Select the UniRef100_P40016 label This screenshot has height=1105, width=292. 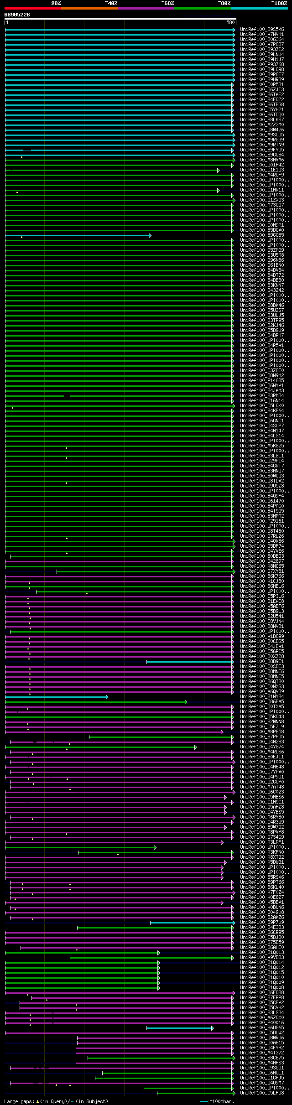pos(262,1022)
